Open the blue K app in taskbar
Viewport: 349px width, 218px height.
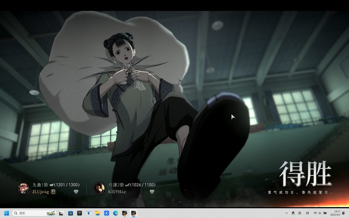click(107, 213)
